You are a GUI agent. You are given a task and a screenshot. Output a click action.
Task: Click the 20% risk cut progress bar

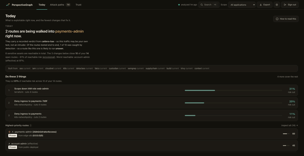pos(233,103)
